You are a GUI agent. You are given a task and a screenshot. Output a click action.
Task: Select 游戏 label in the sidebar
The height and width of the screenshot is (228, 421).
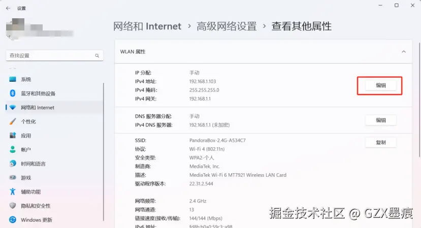pyautogui.click(x=26, y=178)
